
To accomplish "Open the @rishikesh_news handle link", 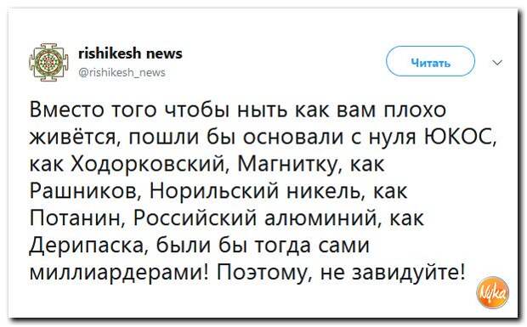I will pyautogui.click(x=122, y=72).
